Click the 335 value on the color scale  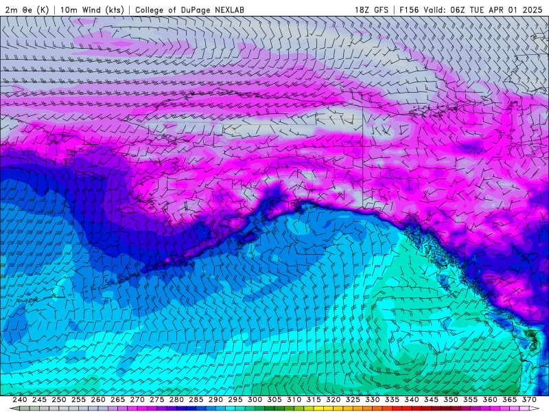point(392,400)
